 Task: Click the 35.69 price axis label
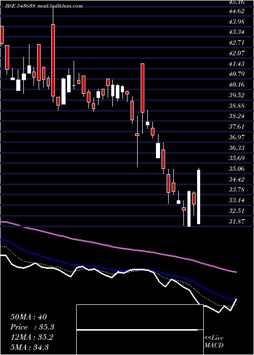[237, 158]
